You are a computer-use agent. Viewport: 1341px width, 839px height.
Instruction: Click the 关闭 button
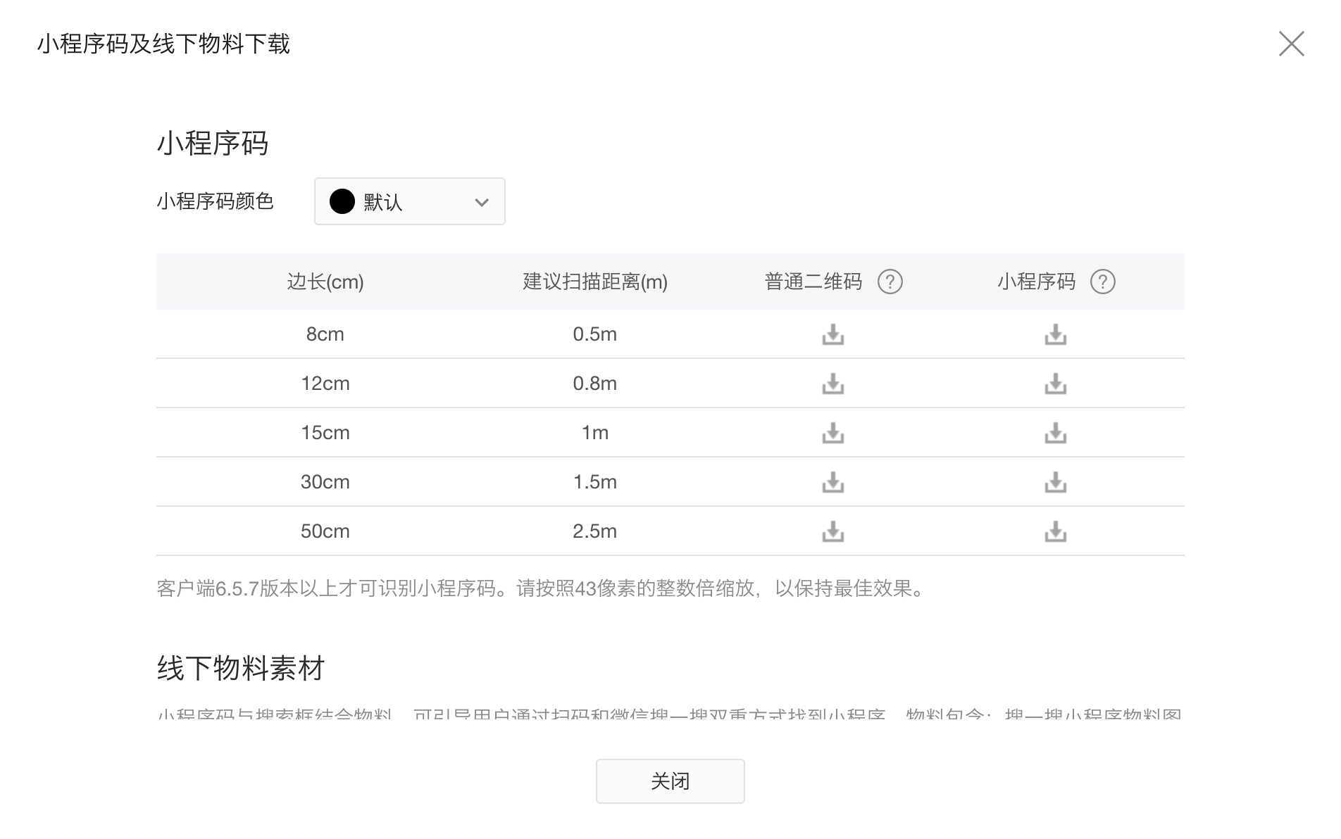(670, 781)
